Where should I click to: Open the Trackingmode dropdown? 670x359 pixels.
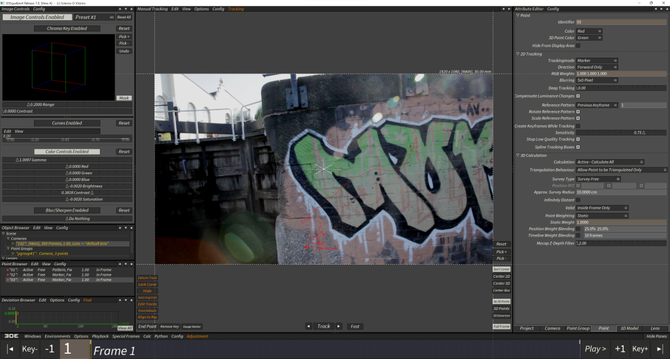point(597,60)
